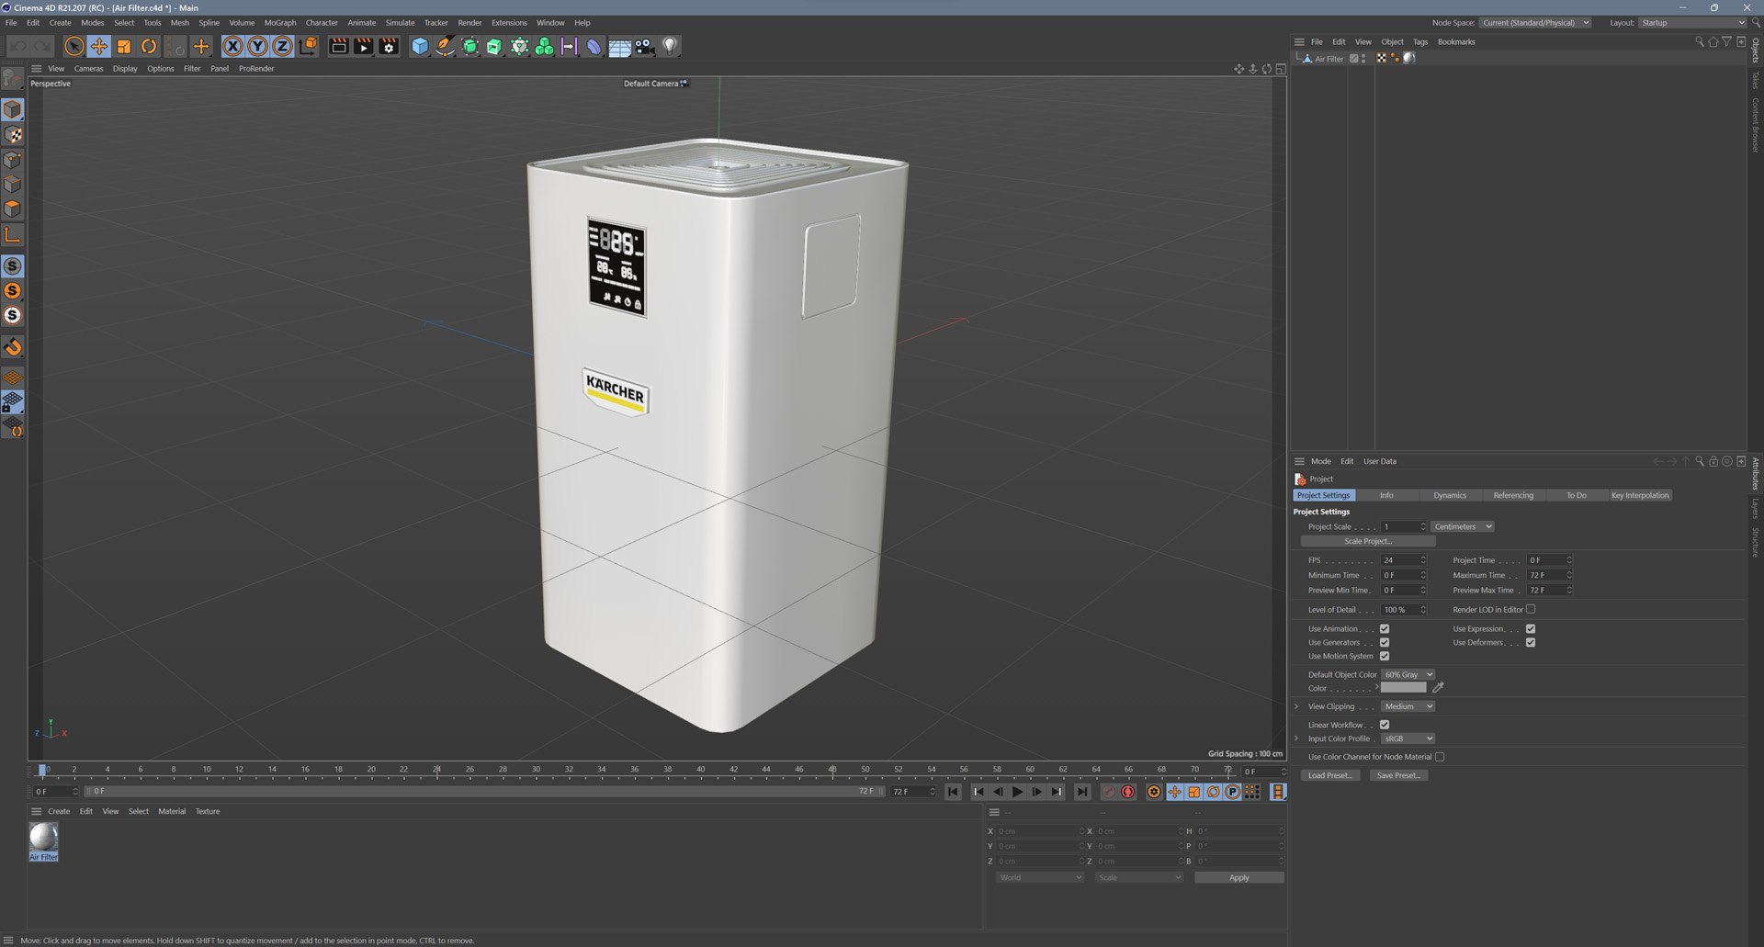Click the Load Preset button
This screenshot has height=947, width=1764.
point(1330,776)
